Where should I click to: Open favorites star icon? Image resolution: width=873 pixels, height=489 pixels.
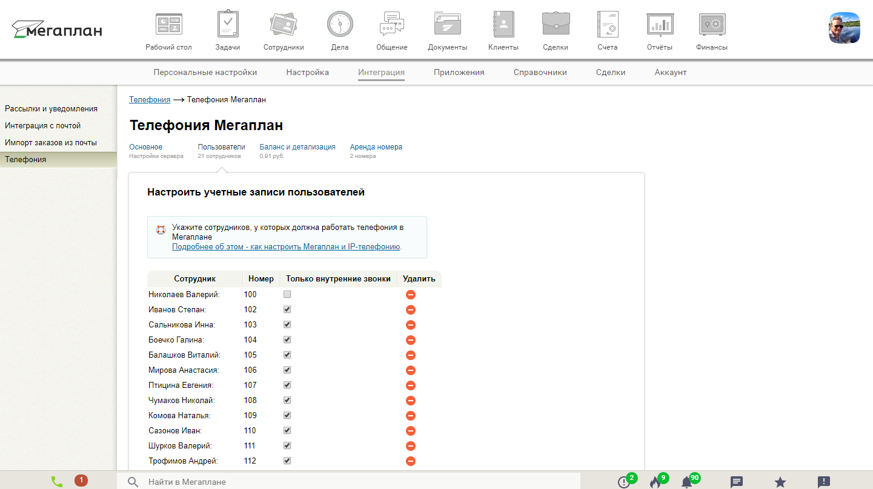780,482
